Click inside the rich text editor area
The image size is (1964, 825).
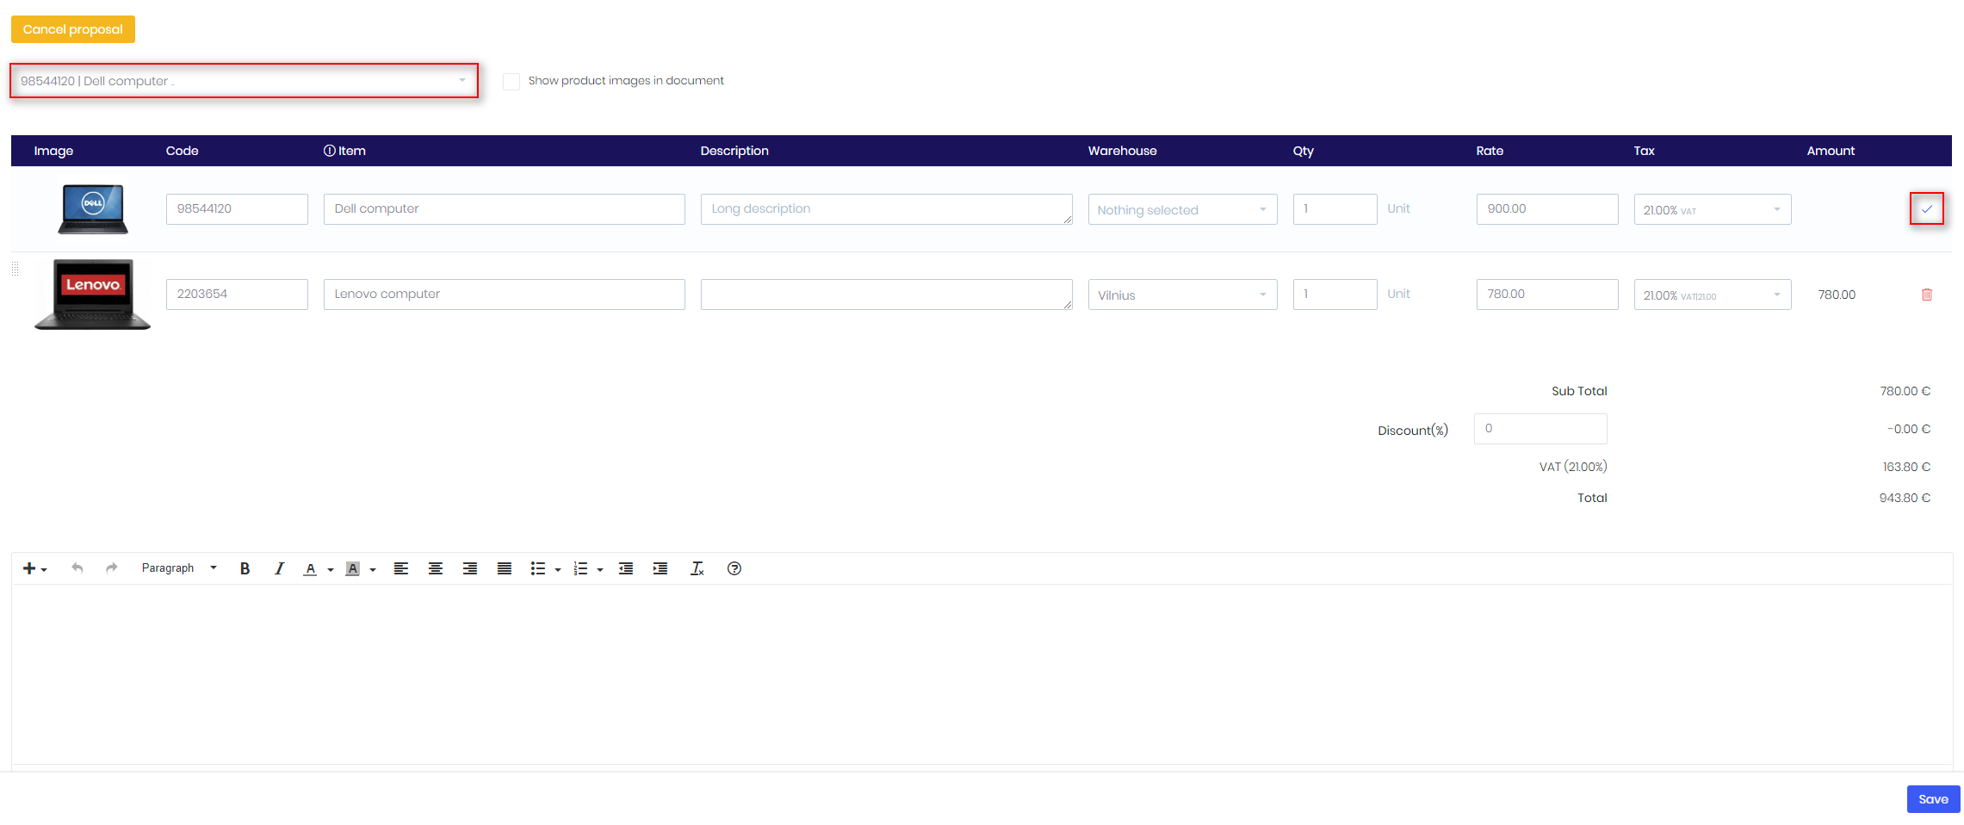[x=982, y=673]
